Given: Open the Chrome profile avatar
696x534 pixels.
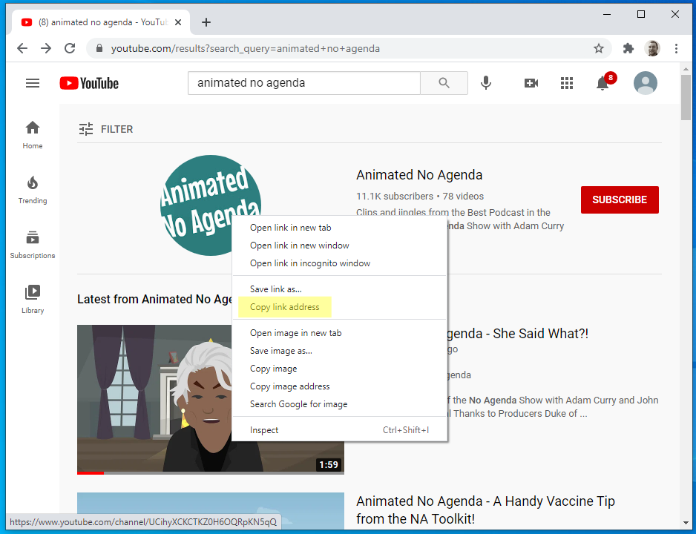Looking at the screenshot, I should [652, 48].
